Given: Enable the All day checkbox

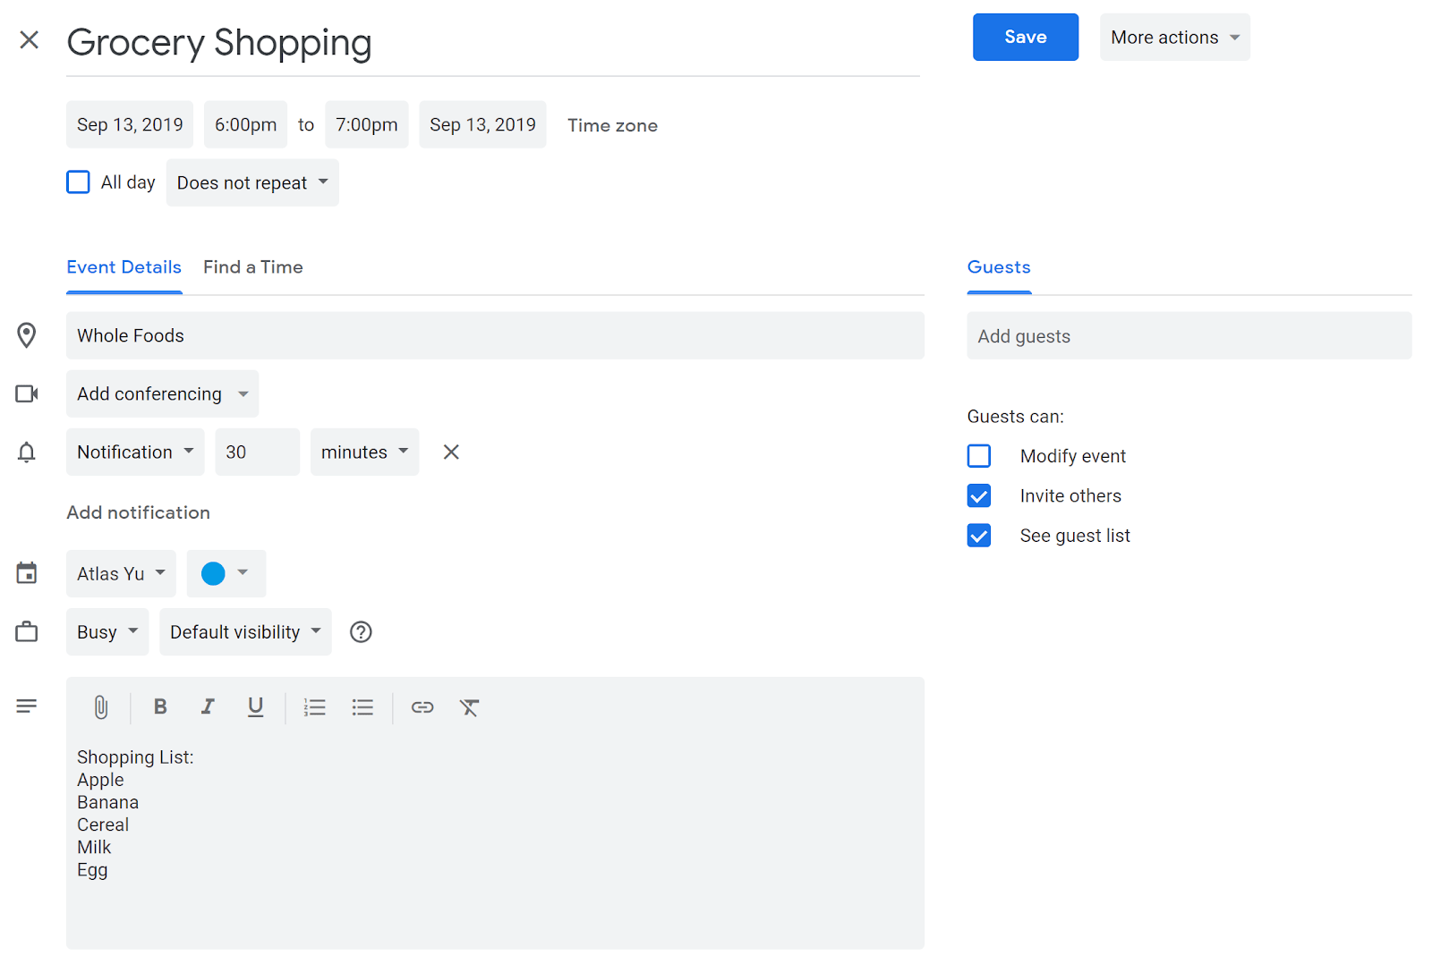Looking at the screenshot, I should (79, 182).
